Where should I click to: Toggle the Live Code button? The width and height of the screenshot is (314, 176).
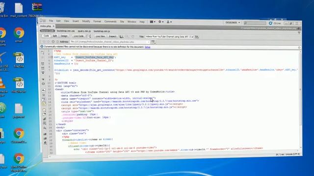pos(78,36)
